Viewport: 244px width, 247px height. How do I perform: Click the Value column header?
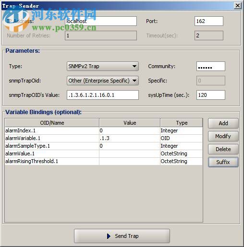coord(130,123)
